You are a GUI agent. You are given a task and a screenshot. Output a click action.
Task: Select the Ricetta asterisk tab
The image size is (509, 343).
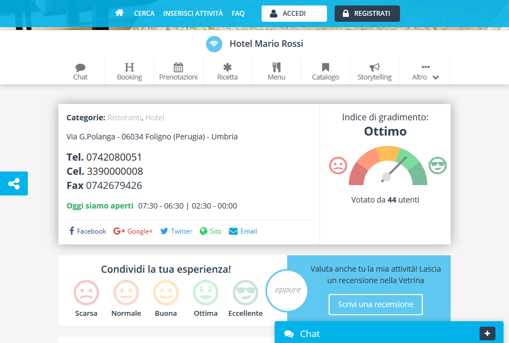click(227, 71)
